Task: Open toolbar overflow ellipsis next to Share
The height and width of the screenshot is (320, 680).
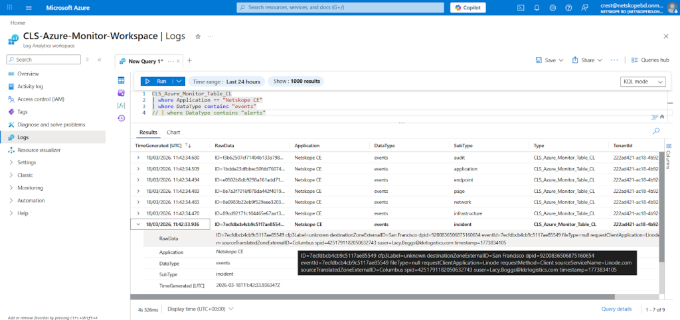Action: point(614,60)
